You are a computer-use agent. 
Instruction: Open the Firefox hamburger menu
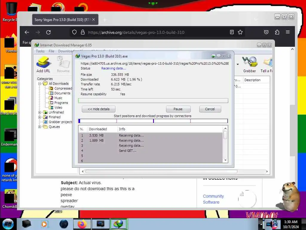(x=288, y=32)
